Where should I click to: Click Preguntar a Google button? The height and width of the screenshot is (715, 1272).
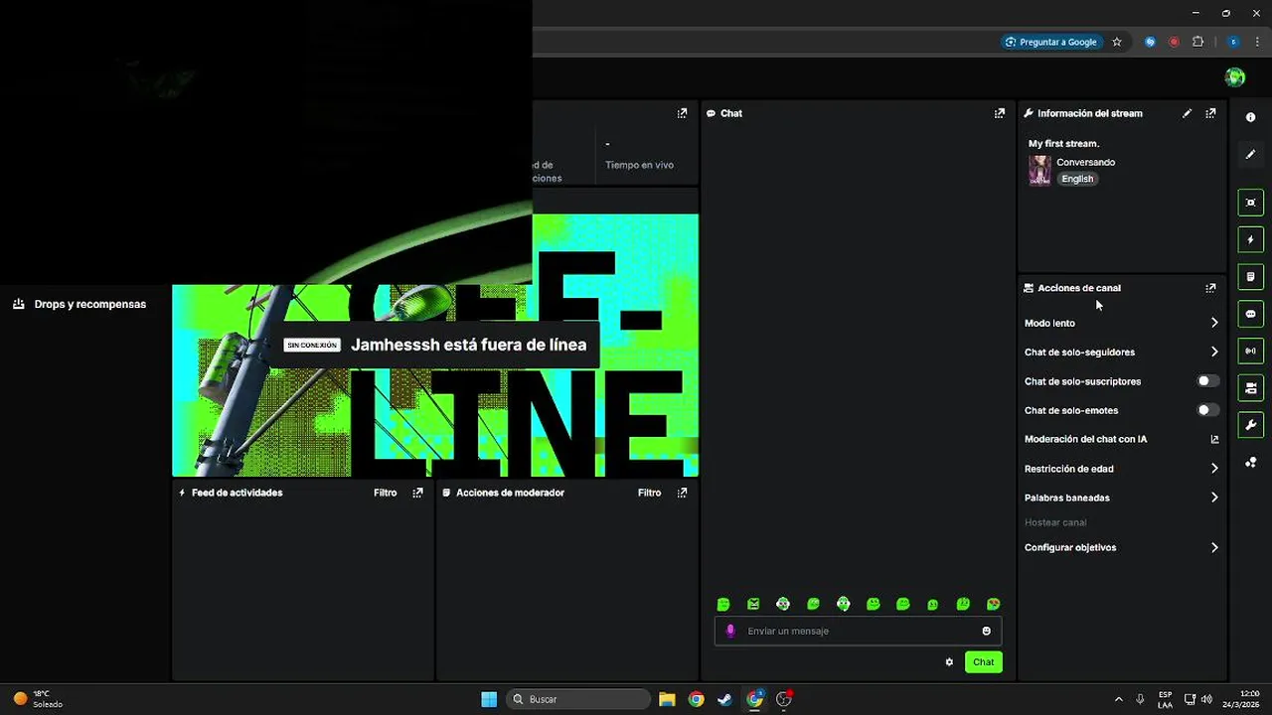coord(1051,42)
